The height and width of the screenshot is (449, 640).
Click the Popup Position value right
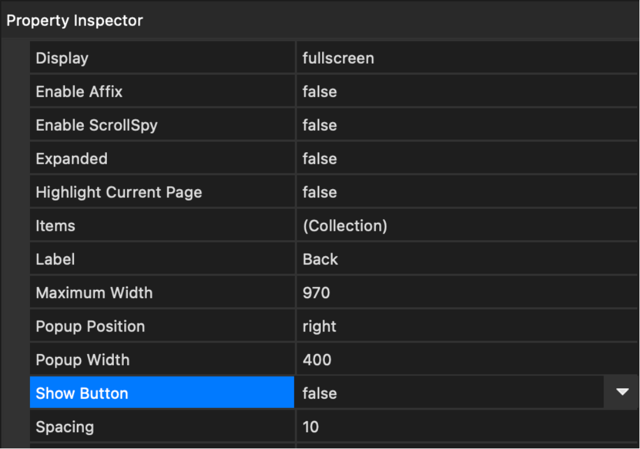319,327
